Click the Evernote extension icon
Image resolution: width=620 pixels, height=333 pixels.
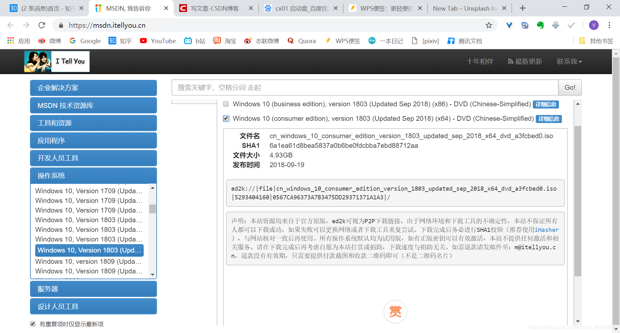click(540, 25)
